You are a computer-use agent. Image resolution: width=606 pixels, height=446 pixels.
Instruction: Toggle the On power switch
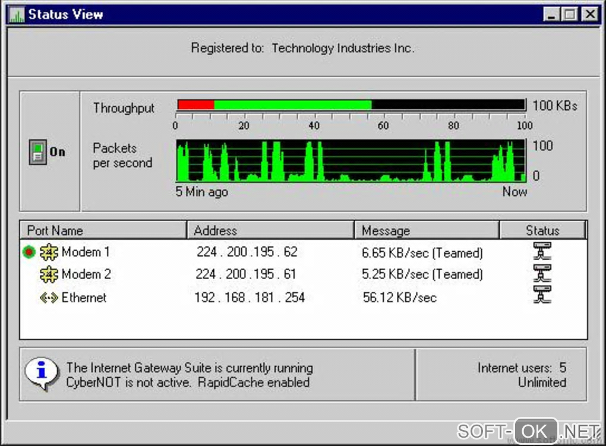[x=38, y=152]
